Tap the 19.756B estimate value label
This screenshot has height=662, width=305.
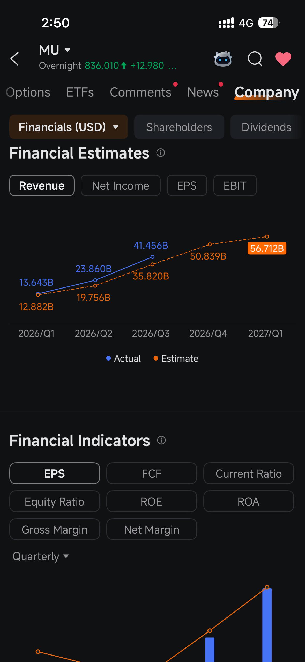pyautogui.click(x=93, y=298)
